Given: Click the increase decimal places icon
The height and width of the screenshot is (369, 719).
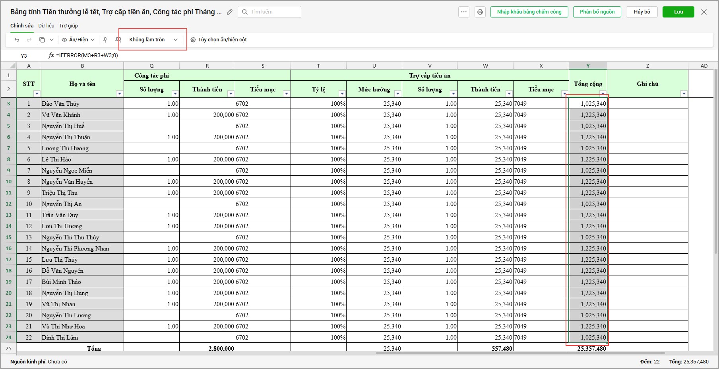Looking at the screenshot, I should (x=118, y=40).
